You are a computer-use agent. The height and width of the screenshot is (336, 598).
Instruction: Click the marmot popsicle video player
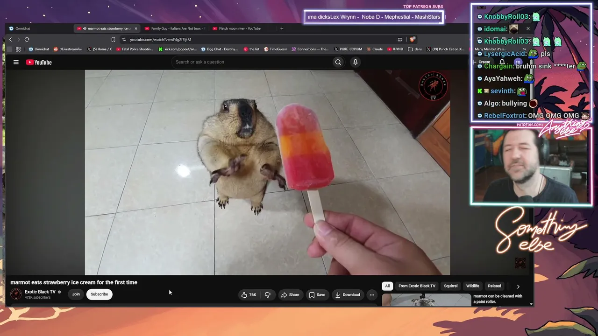(x=267, y=172)
